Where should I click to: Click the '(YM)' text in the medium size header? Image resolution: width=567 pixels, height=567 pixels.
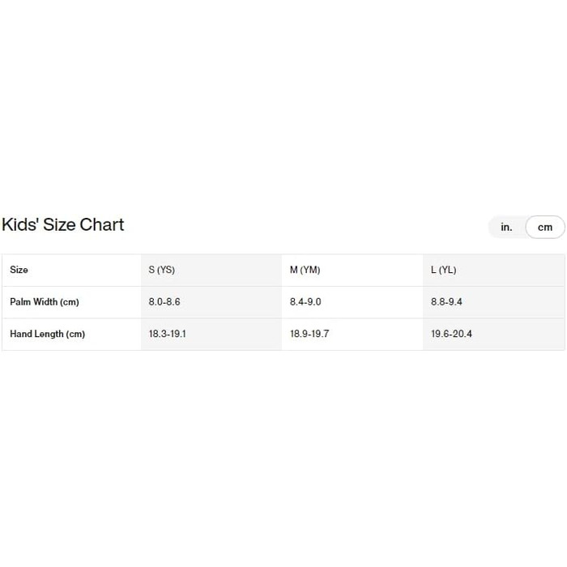click(310, 270)
